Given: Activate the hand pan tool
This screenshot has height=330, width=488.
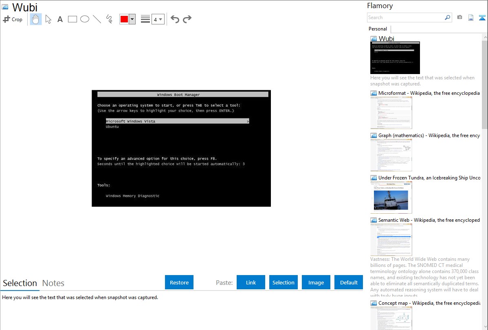Looking at the screenshot, I should tap(36, 19).
